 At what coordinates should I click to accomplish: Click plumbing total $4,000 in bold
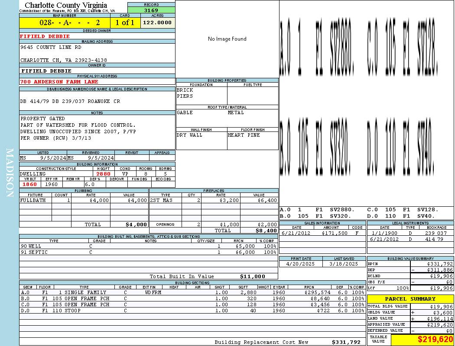pos(136,224)
